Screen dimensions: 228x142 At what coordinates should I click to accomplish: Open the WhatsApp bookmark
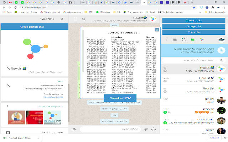tap(103, 12)
